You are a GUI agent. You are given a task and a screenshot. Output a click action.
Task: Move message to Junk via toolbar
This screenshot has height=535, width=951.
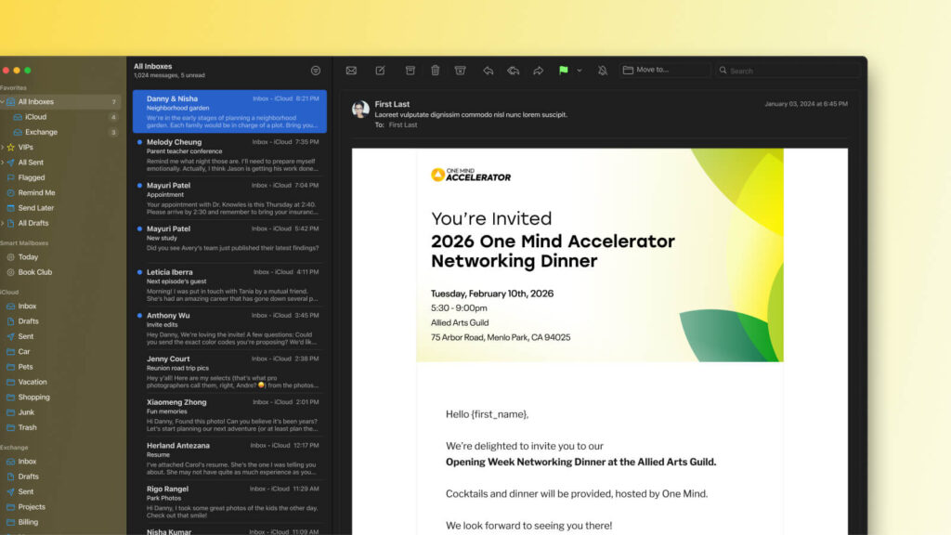(460, 71)
